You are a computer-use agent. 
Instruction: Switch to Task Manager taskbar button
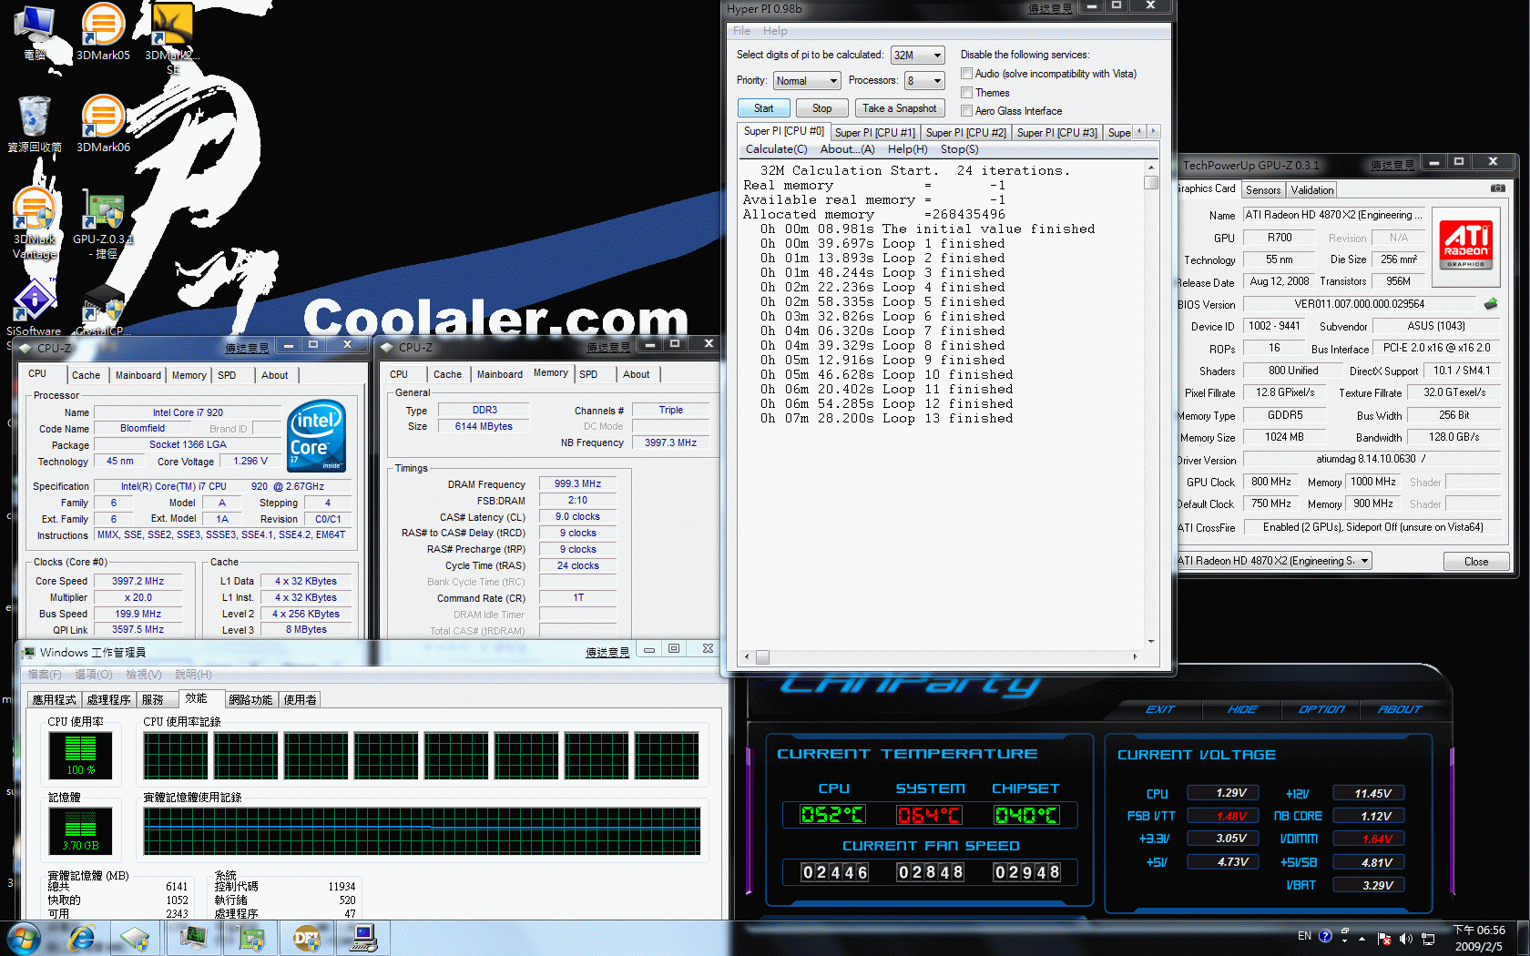point(194,937)
